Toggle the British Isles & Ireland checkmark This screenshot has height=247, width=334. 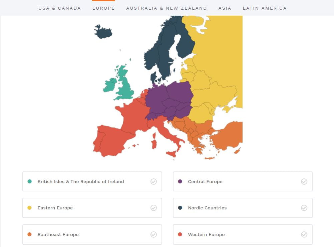pos(153,181)
